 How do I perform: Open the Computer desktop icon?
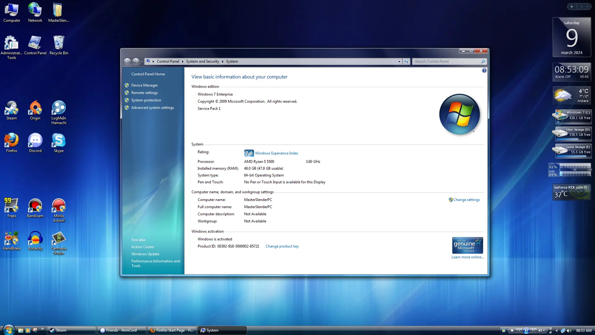tap(12, 13)
